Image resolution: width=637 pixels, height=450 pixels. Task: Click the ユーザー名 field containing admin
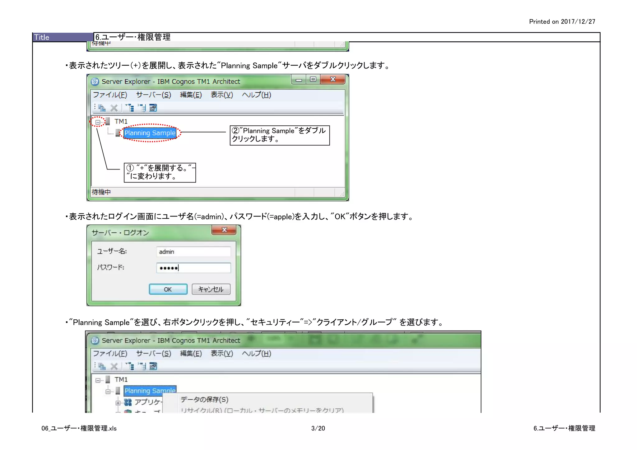pyautogui.click(x=193, y=252)
